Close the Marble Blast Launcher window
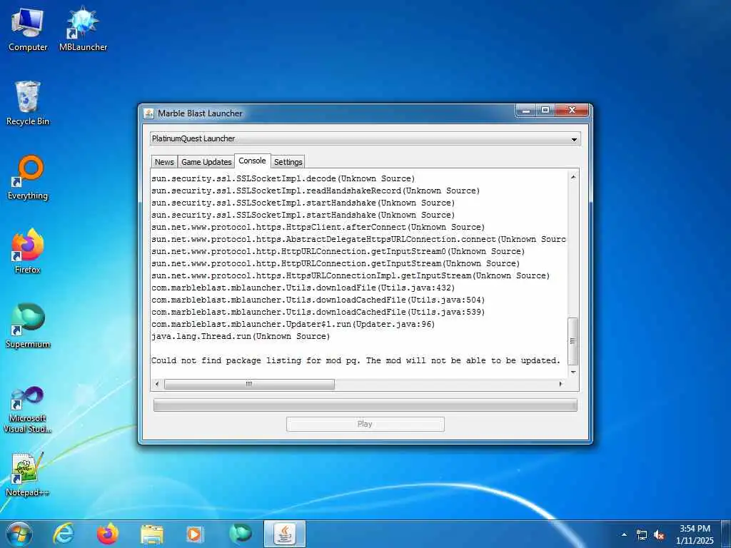This screenshot has width=731, height=548. click(x=572, y=111)
